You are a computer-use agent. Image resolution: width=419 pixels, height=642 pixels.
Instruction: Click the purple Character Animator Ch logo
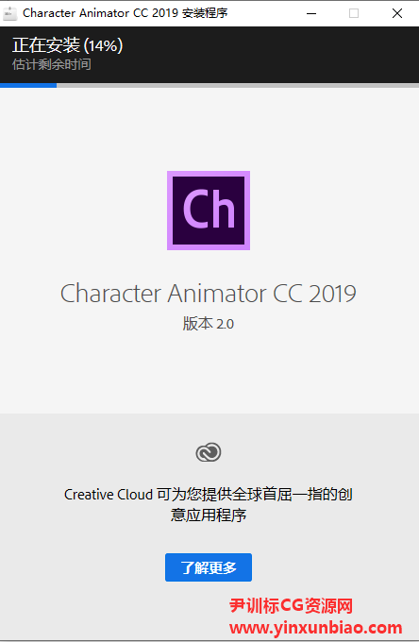click(x=209, y=211)
